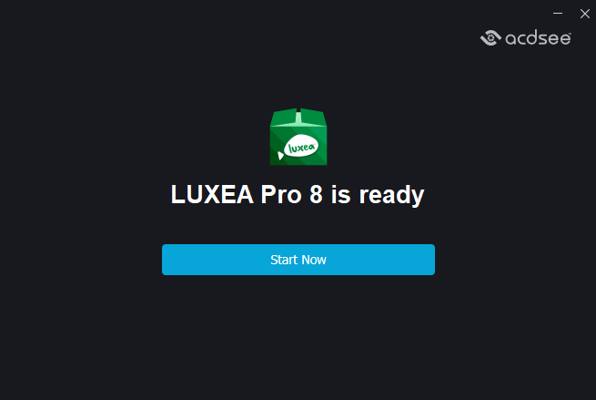Select the word LUXEA in the heading
The width and height of the screenshot is (596, 400).
pyautogui.click(x=212, y=194)
